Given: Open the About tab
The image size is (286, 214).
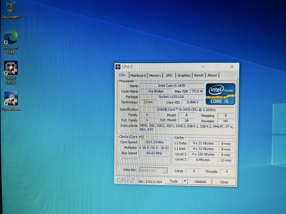Looking at the screenshot, I should 212,75.
